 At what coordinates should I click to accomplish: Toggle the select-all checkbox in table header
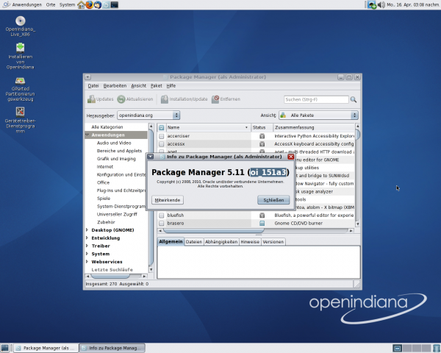[162, 127]
